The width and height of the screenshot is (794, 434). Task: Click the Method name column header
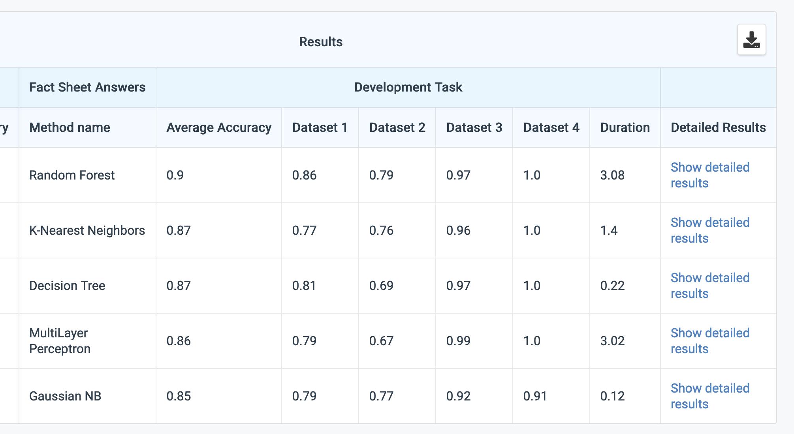[x=70, y=127]
